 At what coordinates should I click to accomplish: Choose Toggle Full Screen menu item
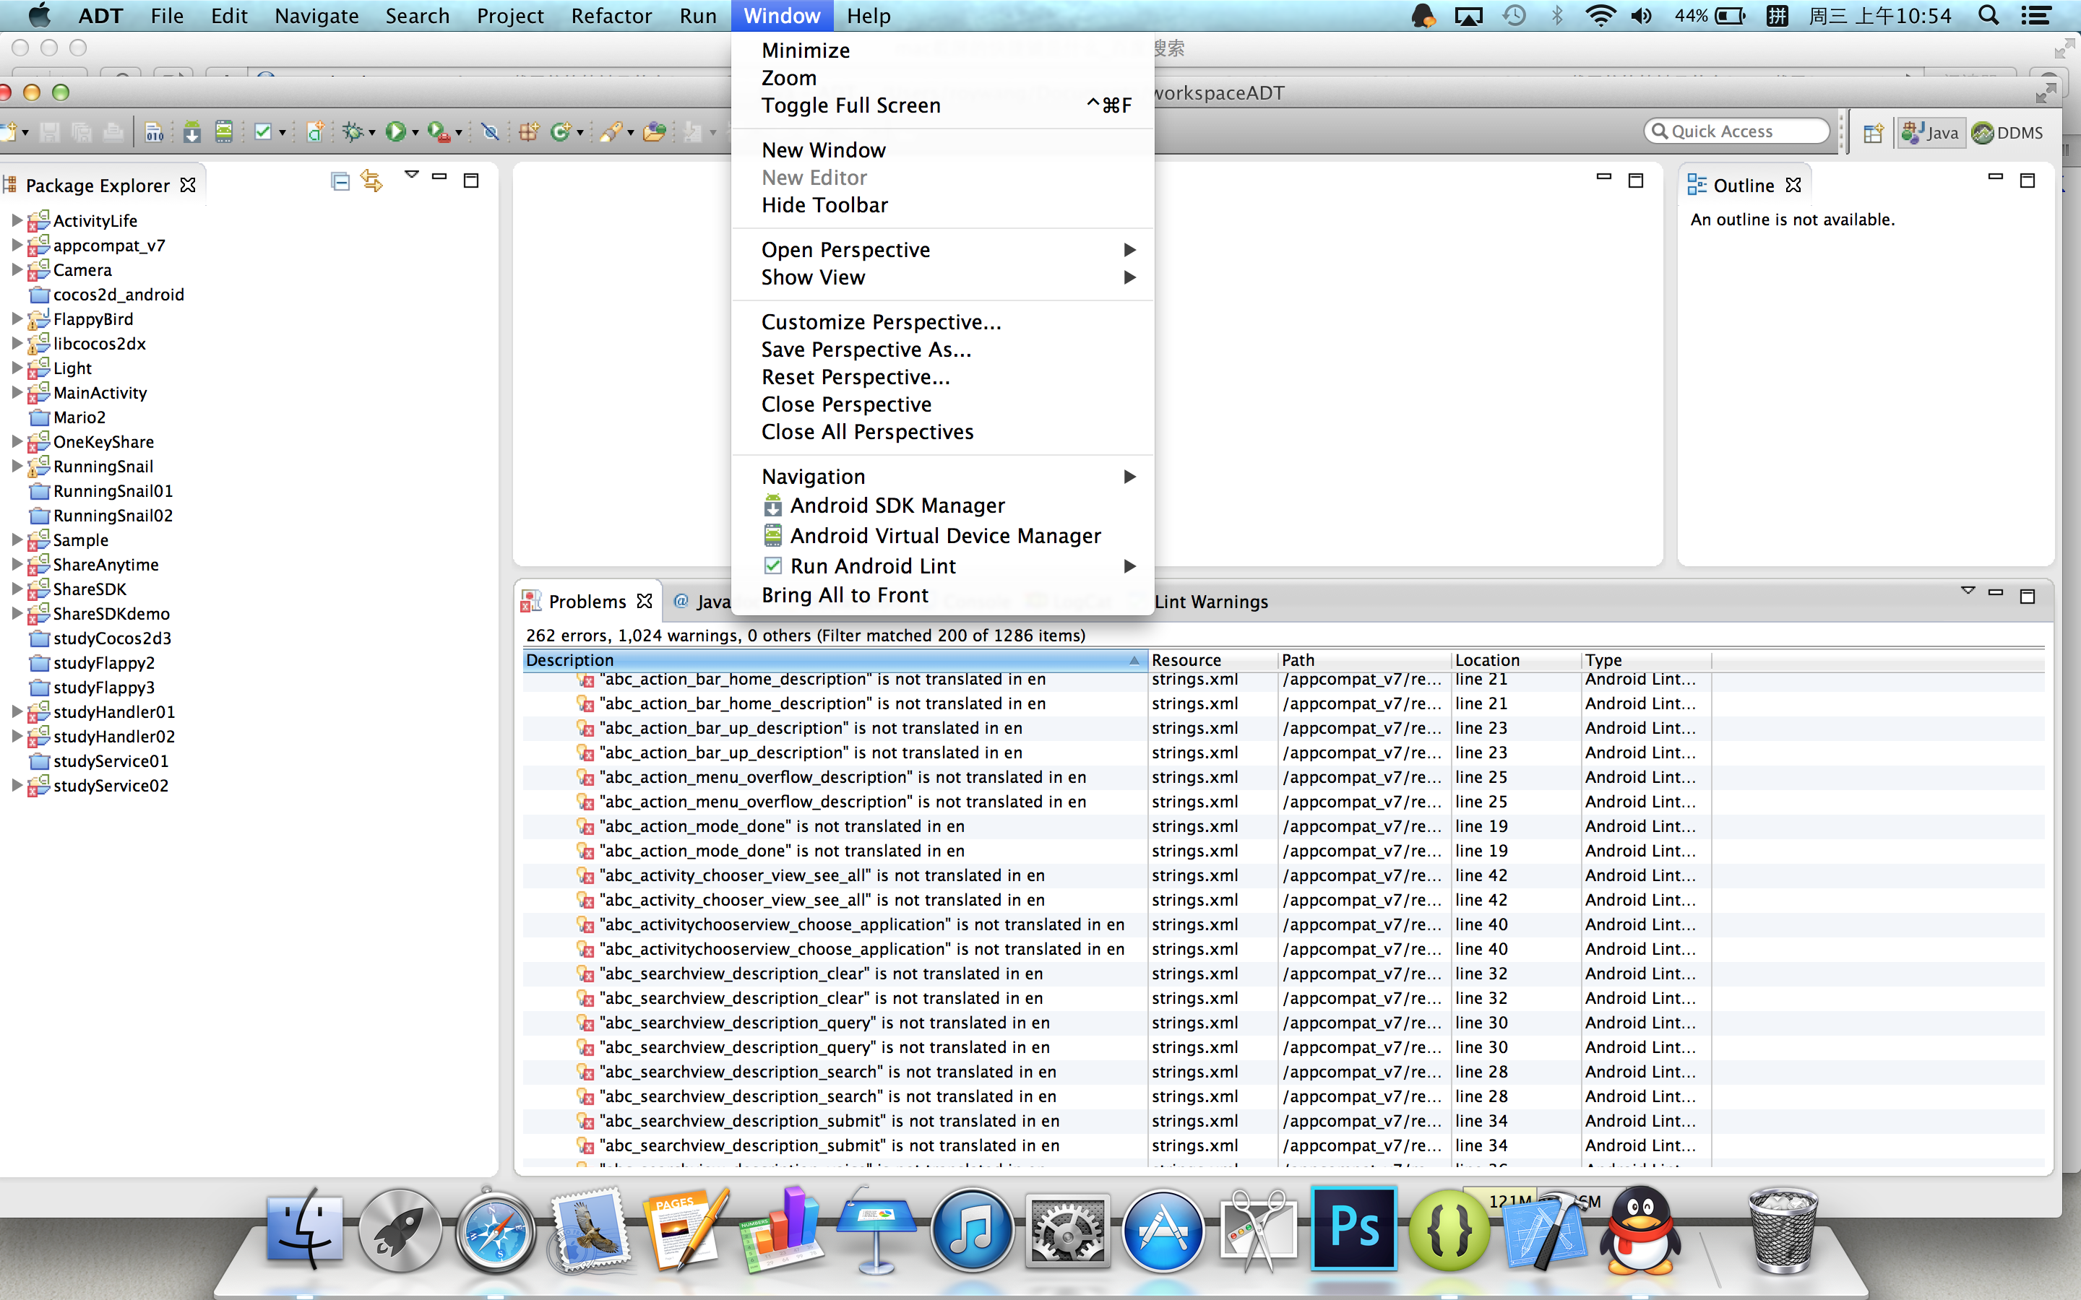point(942,105)
